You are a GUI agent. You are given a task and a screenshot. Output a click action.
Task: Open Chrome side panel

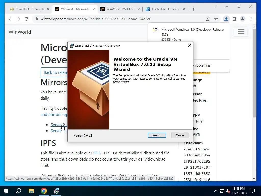coord(234,19)
